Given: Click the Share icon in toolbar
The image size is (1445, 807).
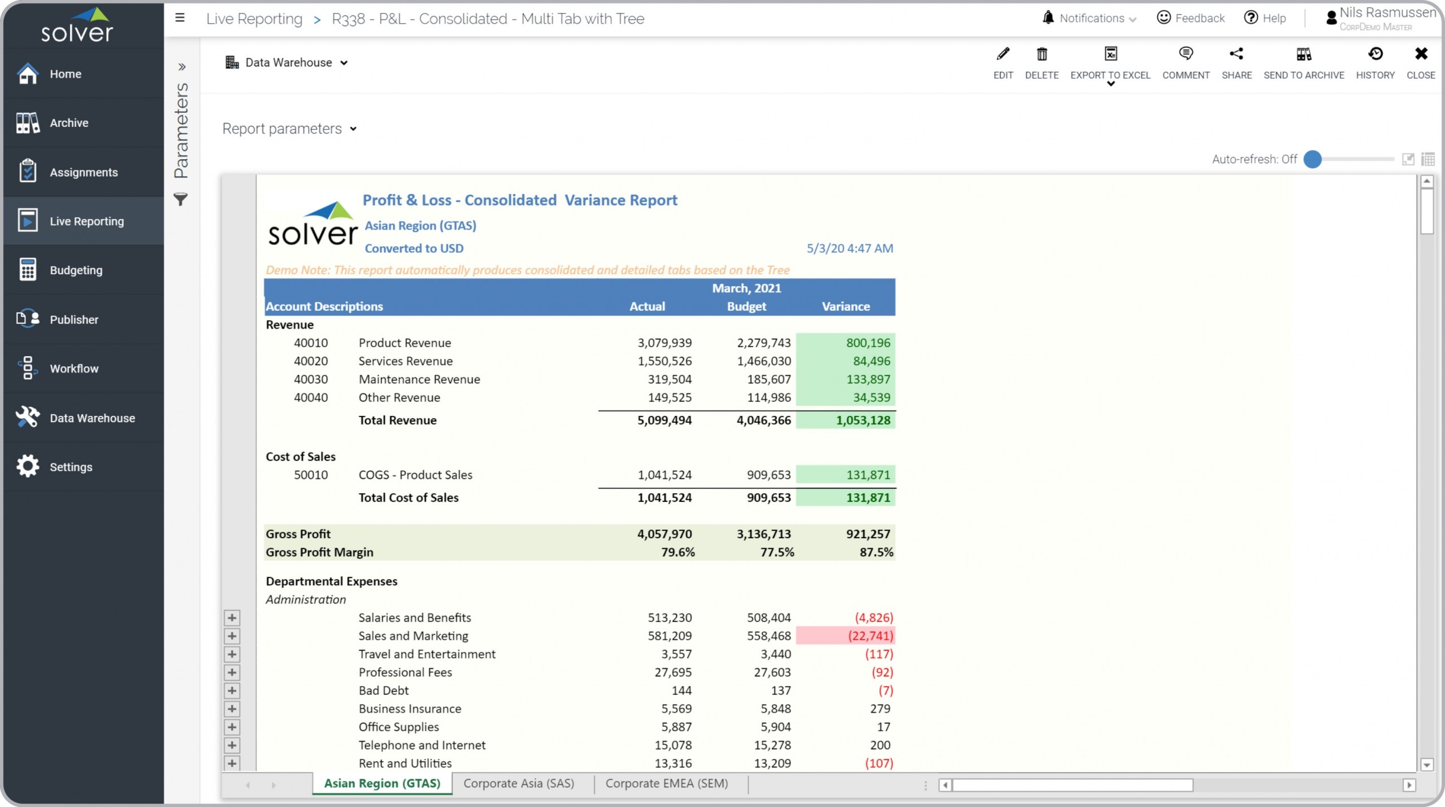Looking at the screenshot, I should tap(1236, 55).
